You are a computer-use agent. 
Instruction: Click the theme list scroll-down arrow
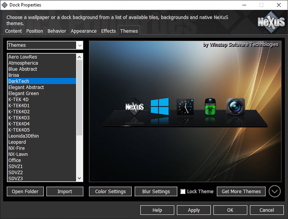(x=80, y=178)
